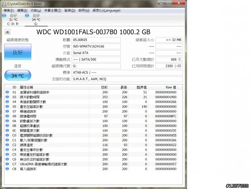Click the 31 °C disk status orb
The width and height of the screenshot is (251, 189).
[4, 15]
